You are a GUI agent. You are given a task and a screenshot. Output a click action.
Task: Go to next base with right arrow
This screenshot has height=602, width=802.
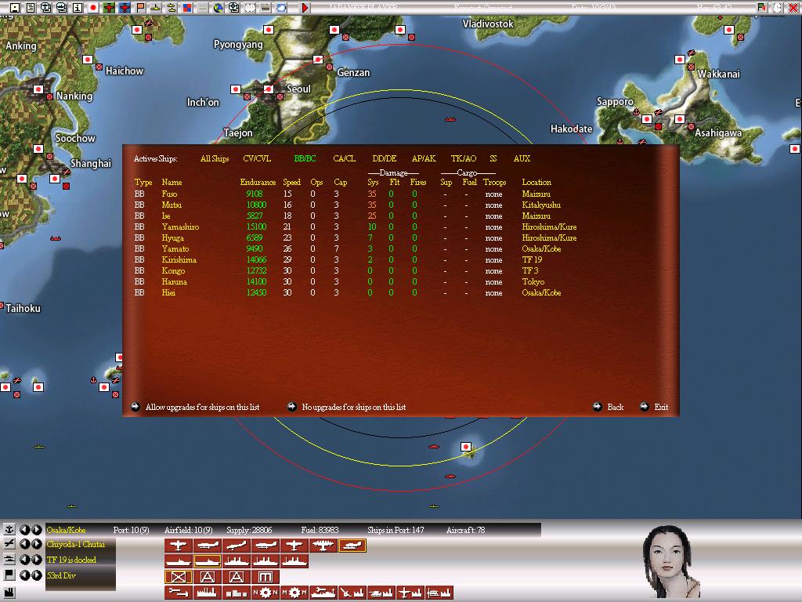click(x=36, y=529)
